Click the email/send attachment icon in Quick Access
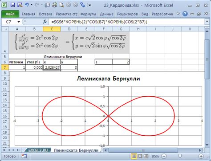The height and width of the screenshot is (161, 211). 47,5
